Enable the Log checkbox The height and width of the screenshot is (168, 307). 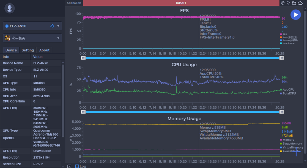(x=77, y=166)
